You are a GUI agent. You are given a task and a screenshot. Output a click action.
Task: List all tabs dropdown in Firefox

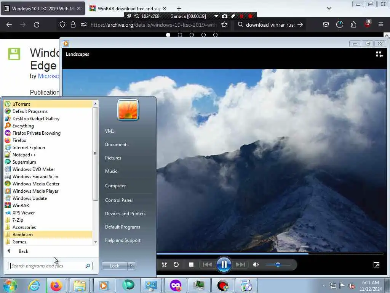329,8
